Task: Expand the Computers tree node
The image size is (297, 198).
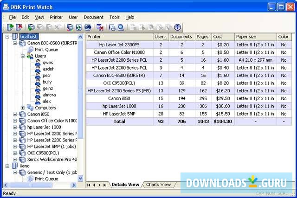Action: coord(22,108)
